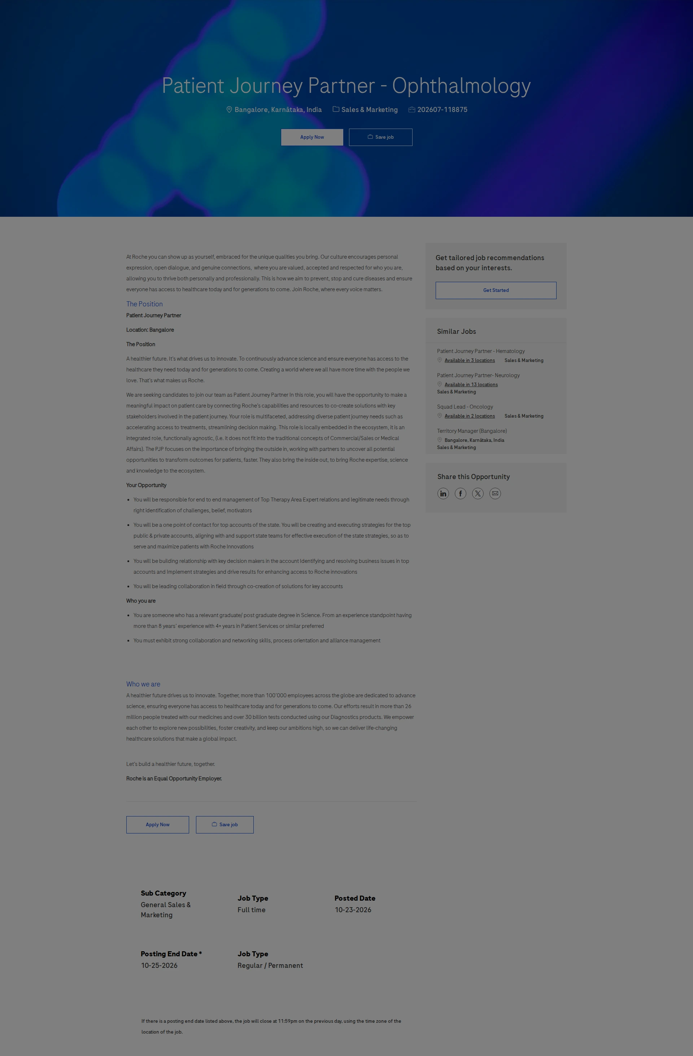Click General Sales & Marketing sub category value
The width and height of the screenshot is (693, 1056).
pos(166,910)
